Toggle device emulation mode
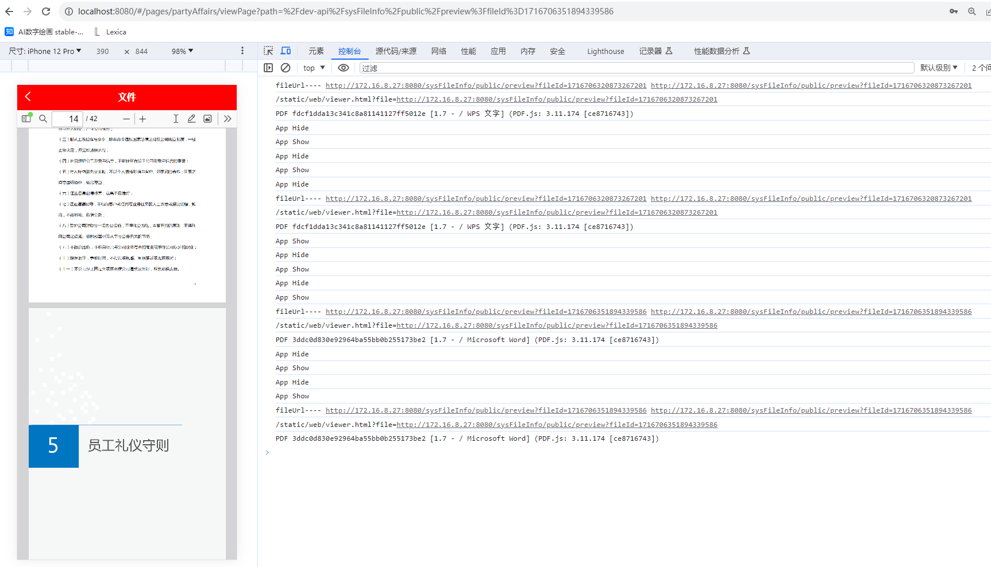The image size is (991, 567). pyautogui.click(x=286, y=51)
